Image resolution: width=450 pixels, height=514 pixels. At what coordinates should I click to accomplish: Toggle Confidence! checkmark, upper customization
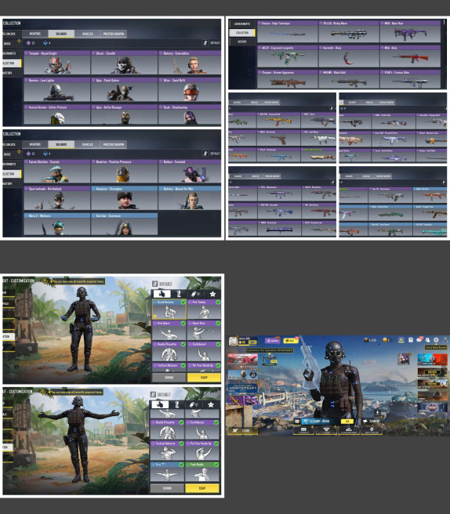point(218,344)
